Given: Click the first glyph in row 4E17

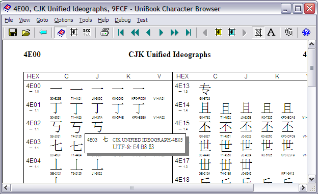Looking at the screenshot, I should coord(205,164).
